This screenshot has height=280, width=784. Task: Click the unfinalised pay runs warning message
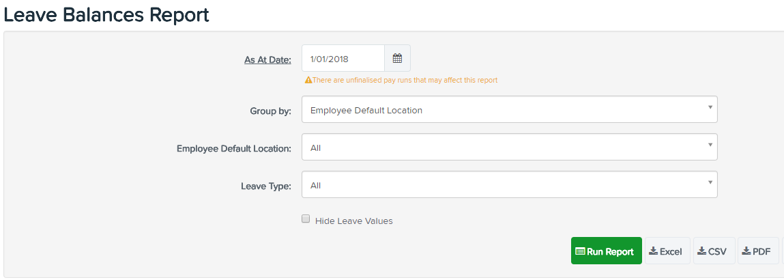(x=405, y=80)
